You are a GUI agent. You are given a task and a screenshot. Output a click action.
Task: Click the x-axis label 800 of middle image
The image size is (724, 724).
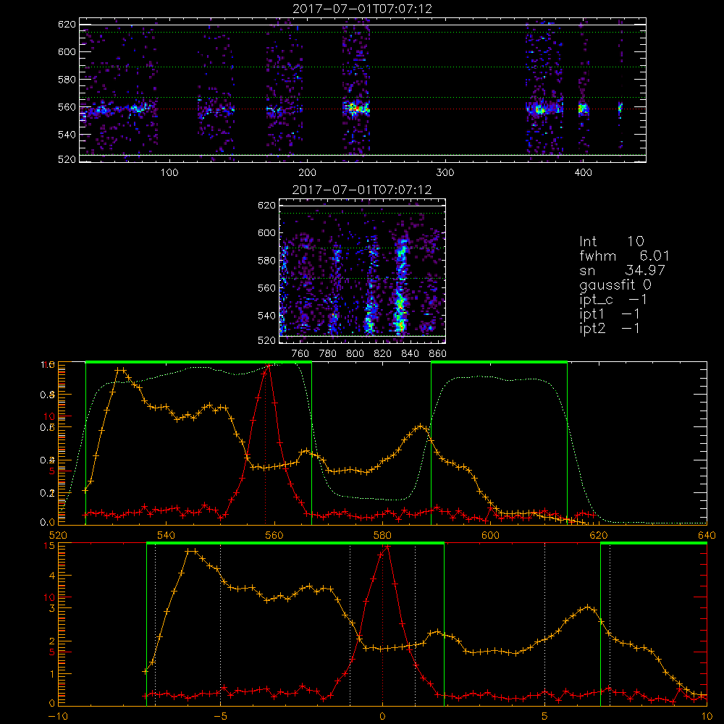pyautogui.click(x=355, y=354)
